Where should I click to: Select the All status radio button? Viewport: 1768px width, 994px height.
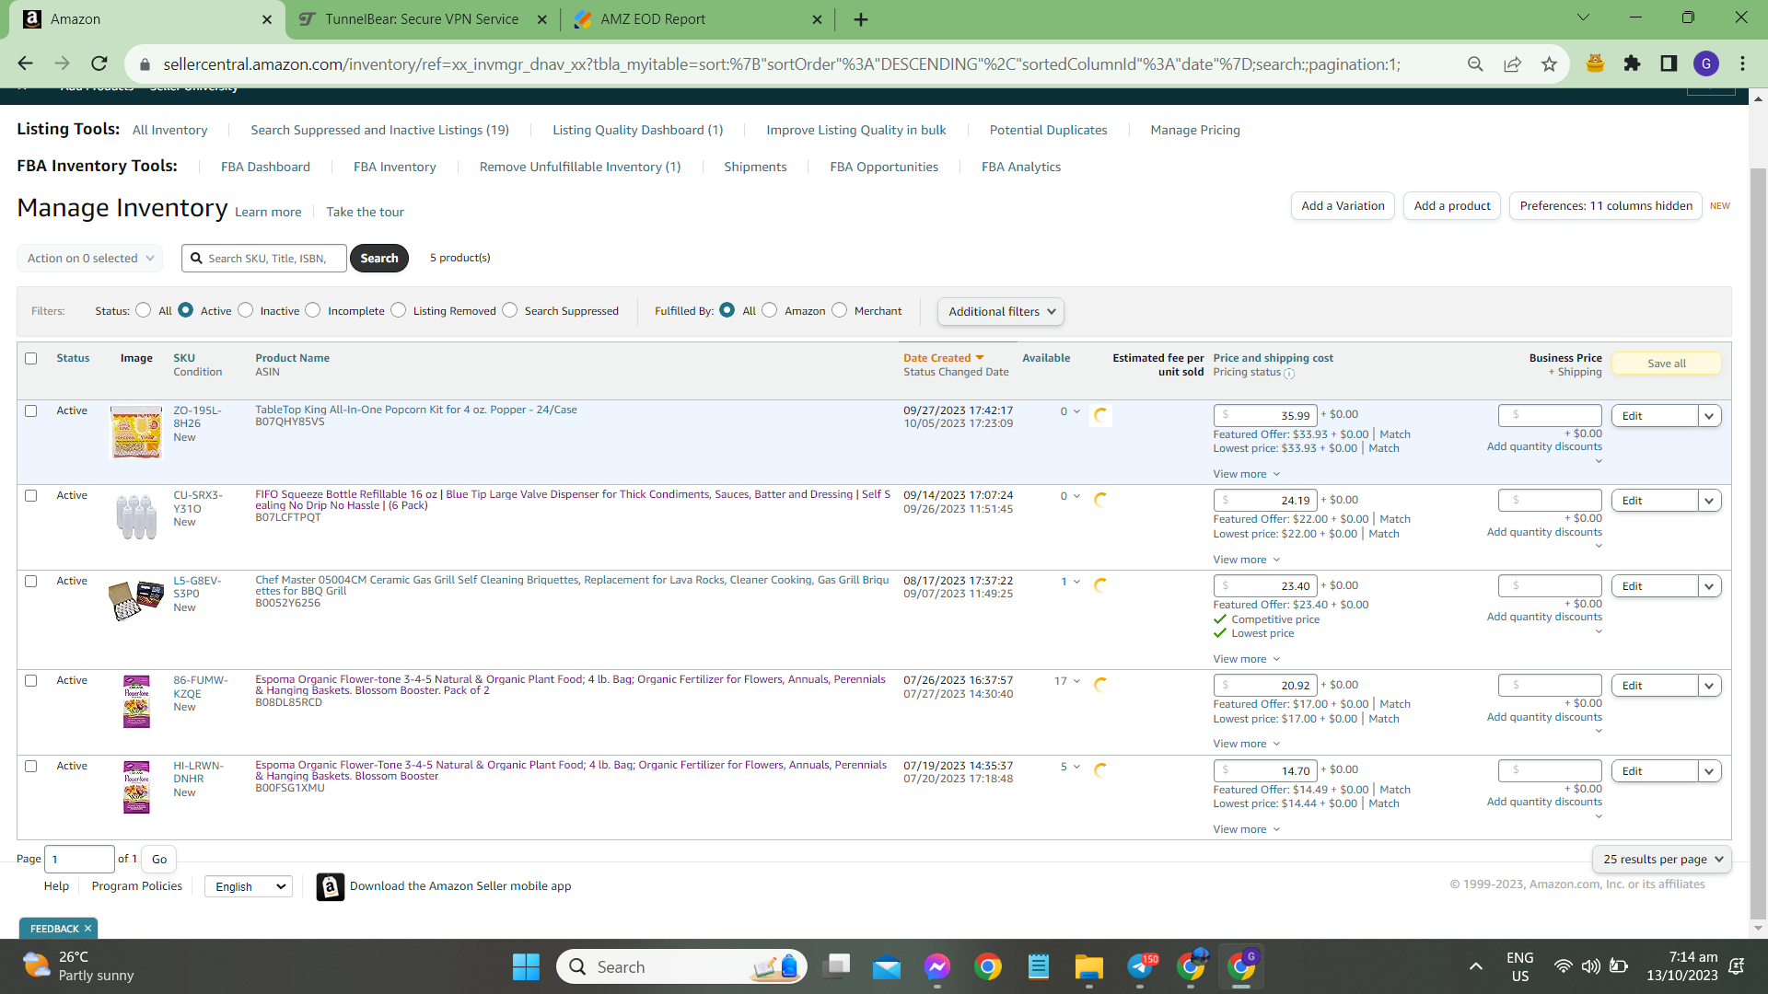coord(144,310)
